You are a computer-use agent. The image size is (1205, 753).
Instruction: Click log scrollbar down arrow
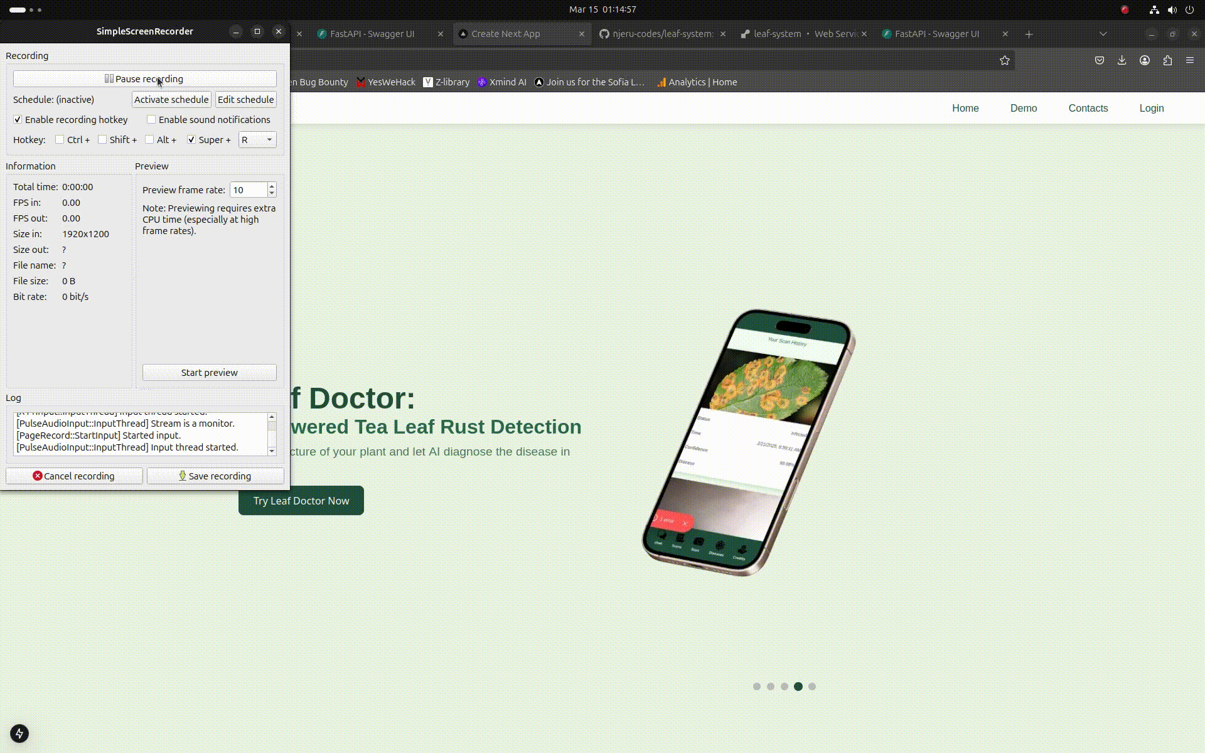coord(272,451)
